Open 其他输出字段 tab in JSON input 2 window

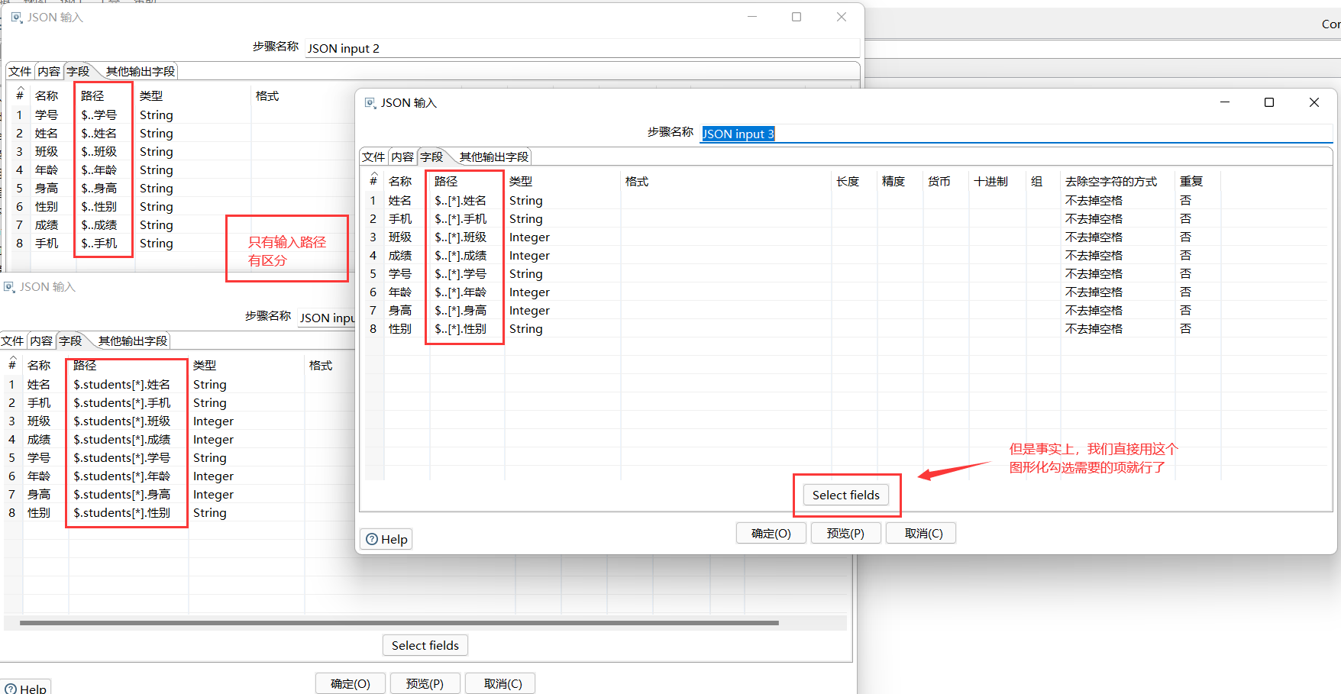[140, 71]
